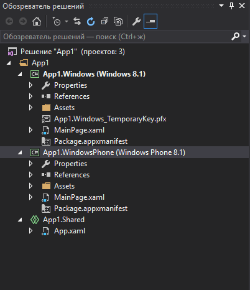Toggle Preview Selected Items button
Viewport: 250px width, 290px height.
tap(150, 21)
